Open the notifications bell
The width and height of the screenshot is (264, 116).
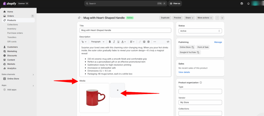[248, 4]
